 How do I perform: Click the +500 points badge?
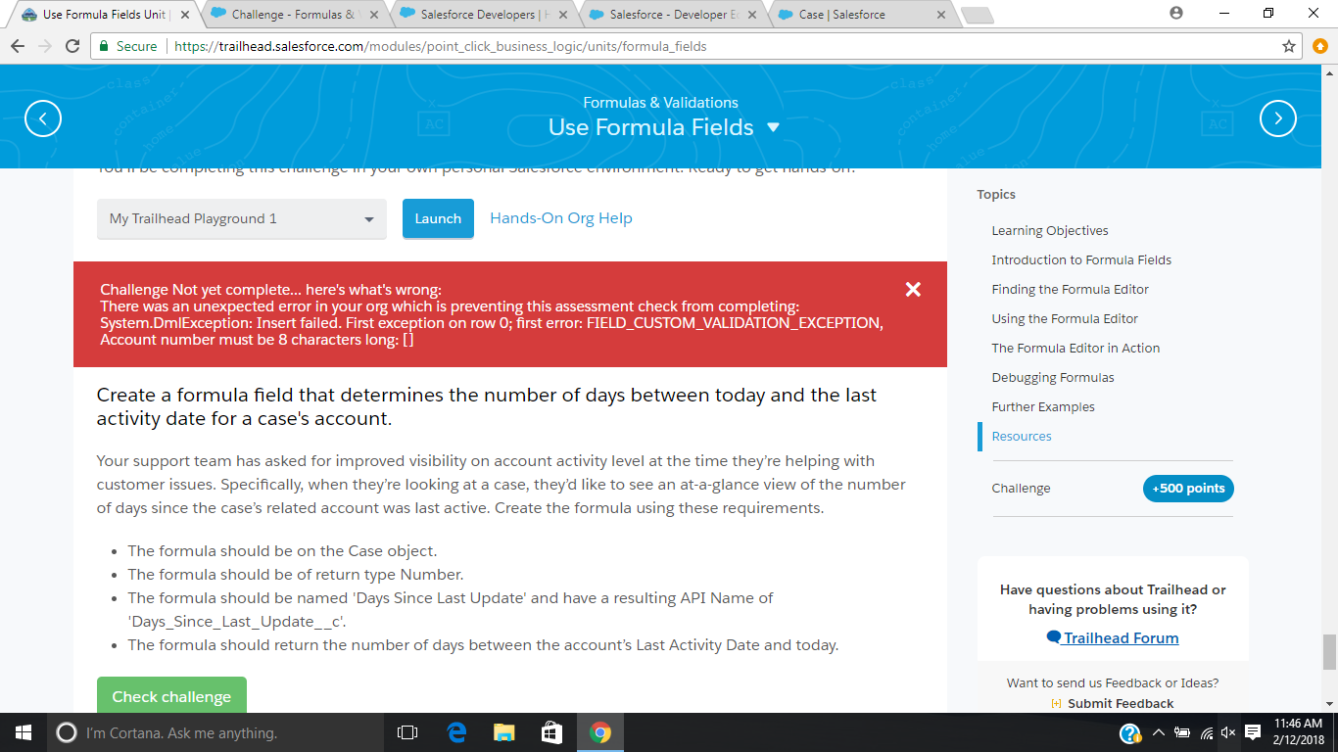tap(1188, 489)
